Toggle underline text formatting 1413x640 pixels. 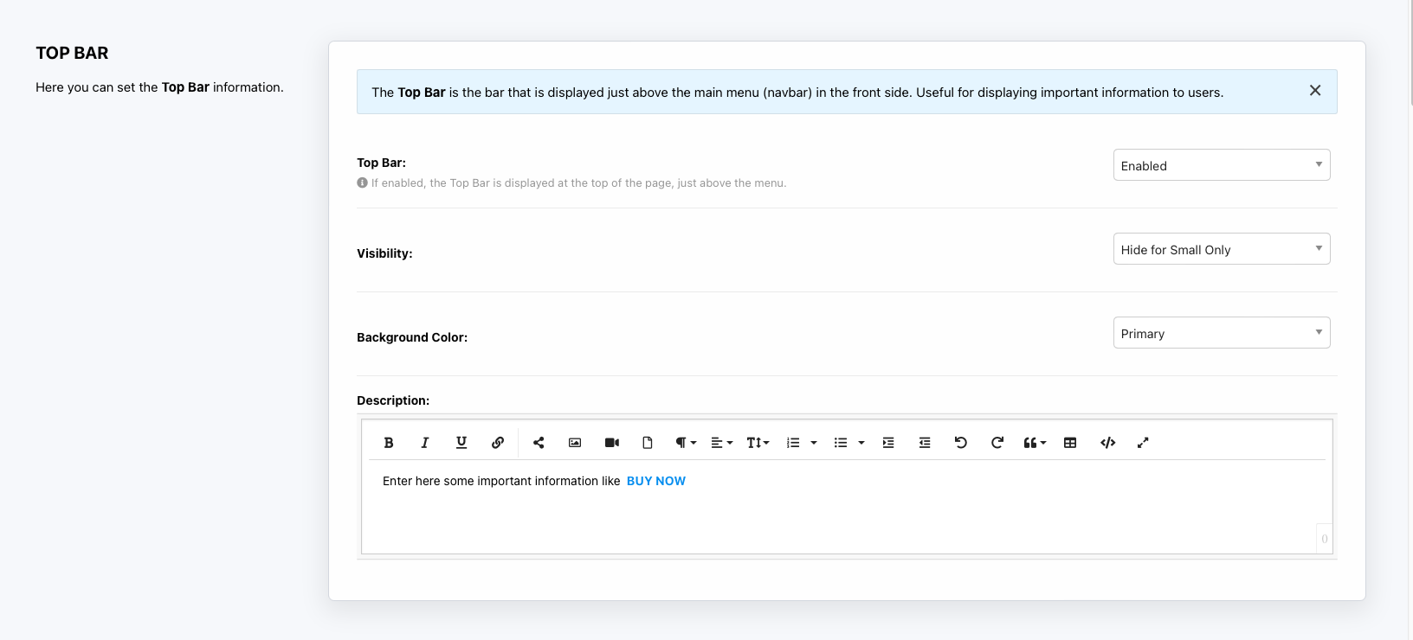tap(461, 443)
